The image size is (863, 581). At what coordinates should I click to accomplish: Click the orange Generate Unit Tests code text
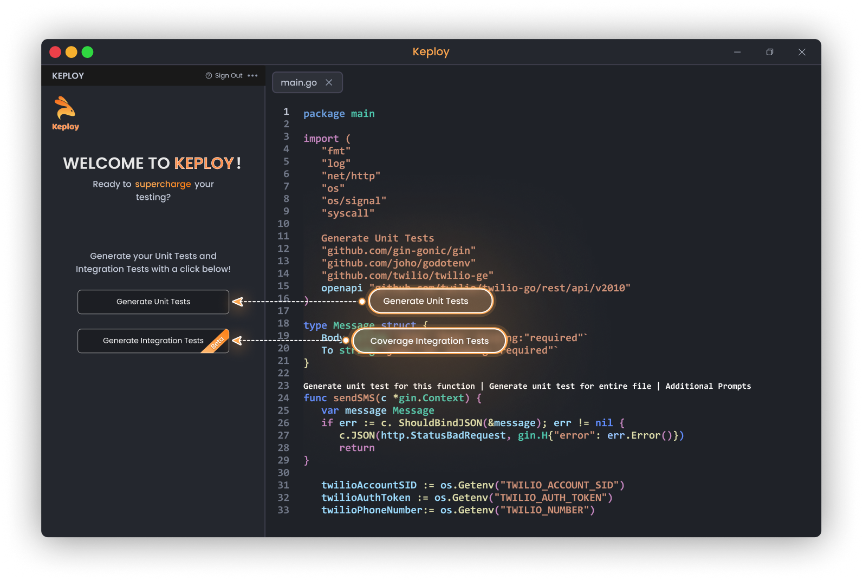(x=378, y=238)
